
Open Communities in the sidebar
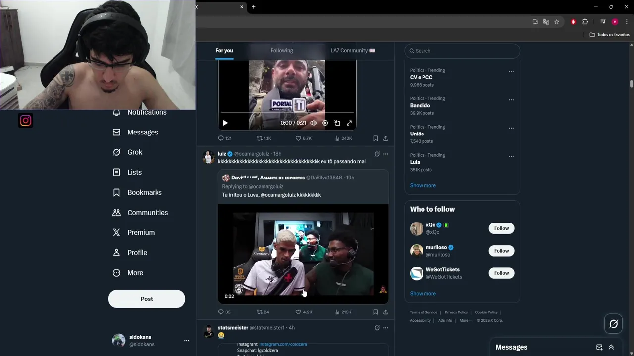140,213
